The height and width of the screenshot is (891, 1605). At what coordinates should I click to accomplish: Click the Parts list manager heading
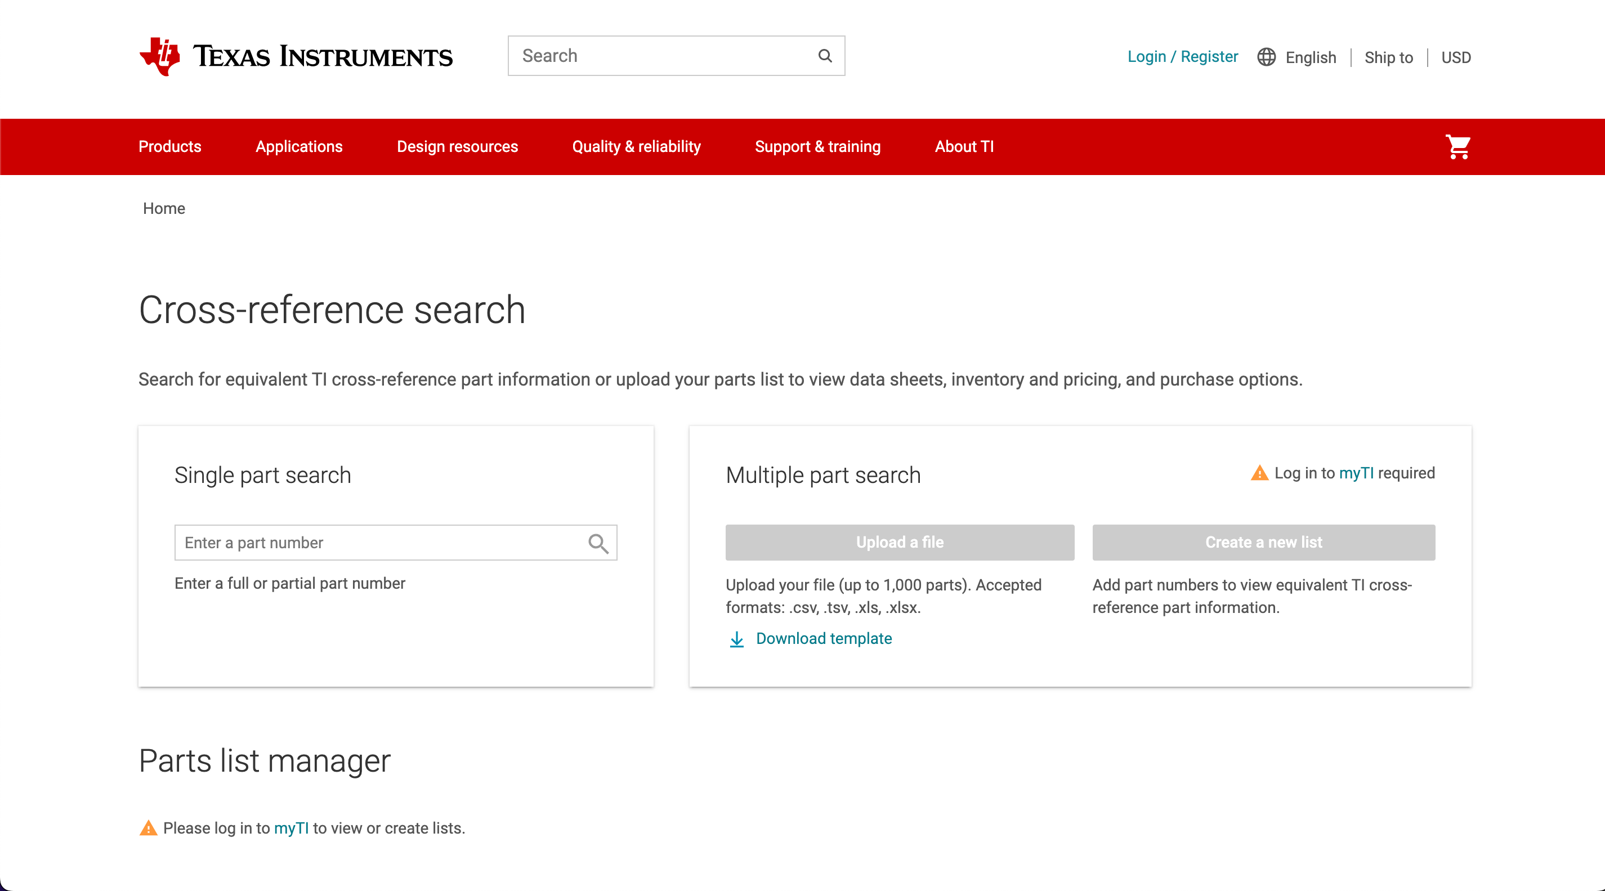click(x=264, y=761)
